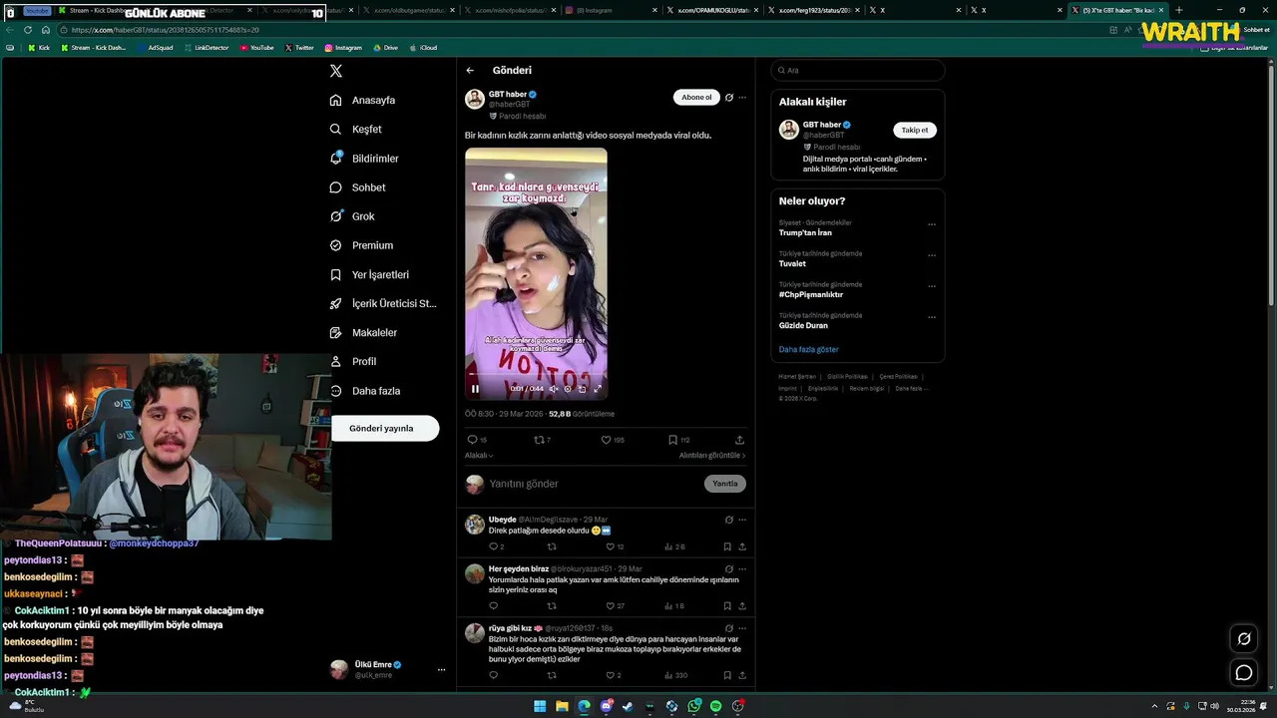Screen dimensions: 1277x718
Task: Open Alıntıları görüntüle link
Action: [x=712, y=456]
